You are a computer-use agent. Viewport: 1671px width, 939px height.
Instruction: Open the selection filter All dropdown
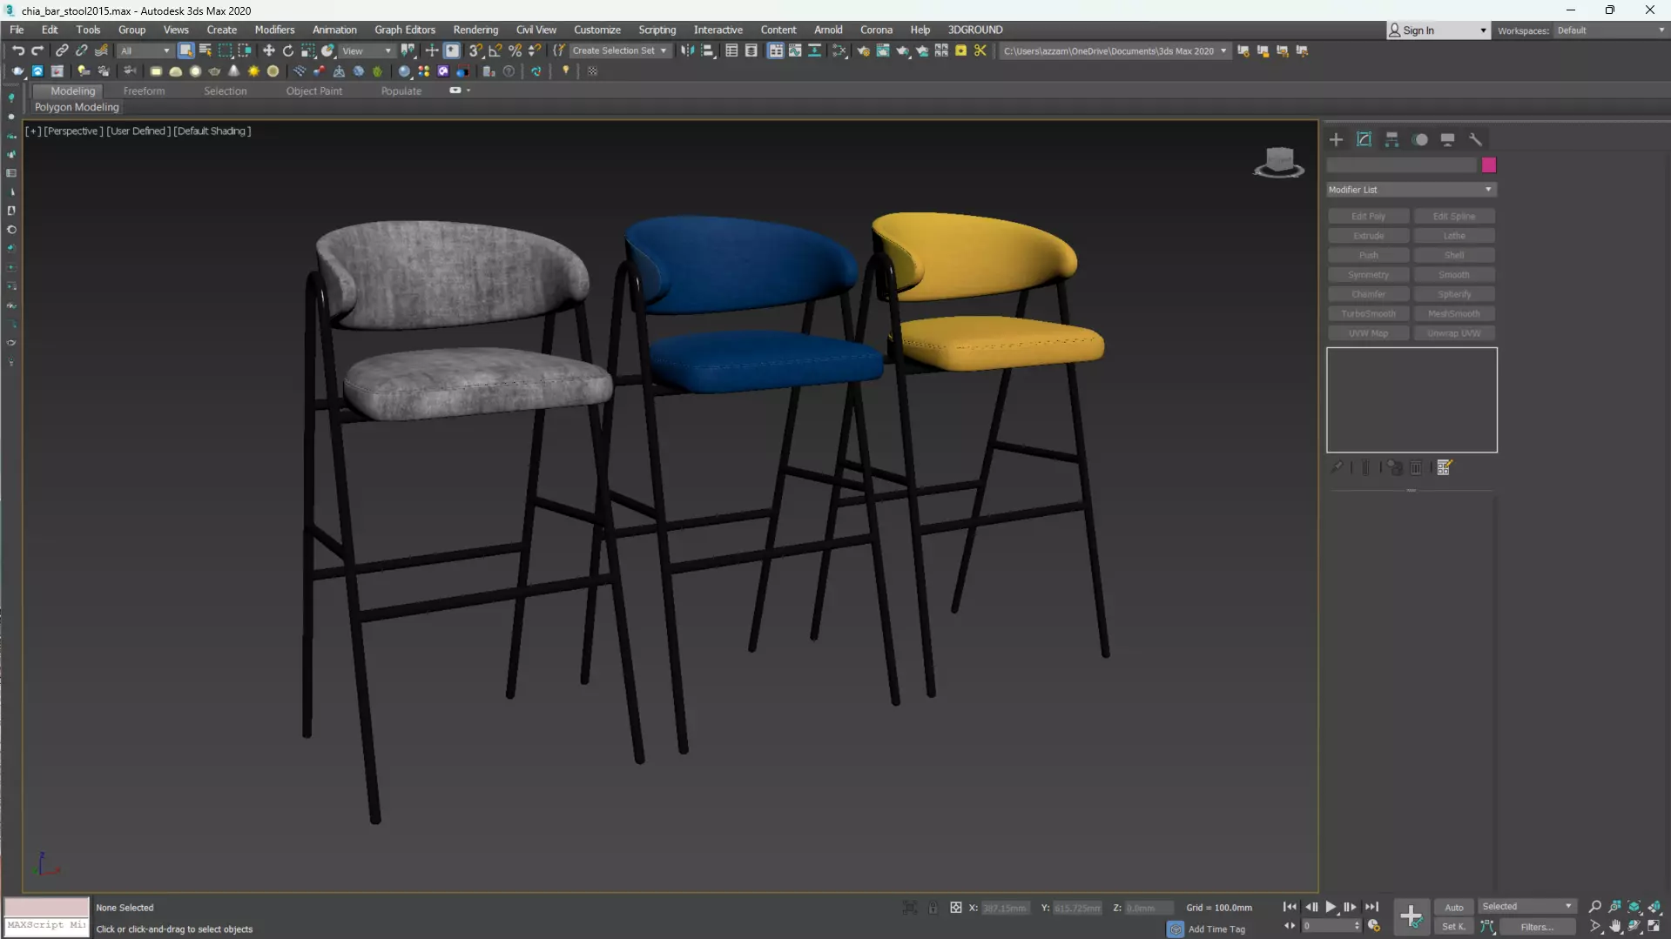coord(145,50)
